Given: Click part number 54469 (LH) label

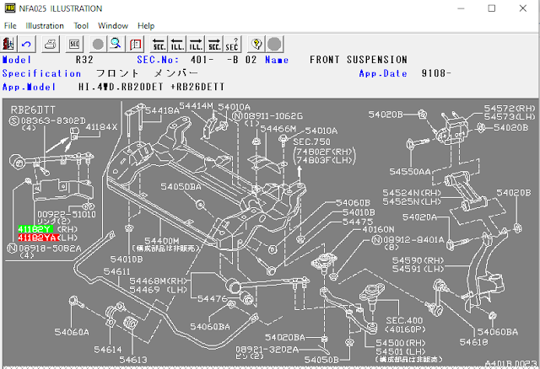Looking at the screenshot, I should point(158,290).
